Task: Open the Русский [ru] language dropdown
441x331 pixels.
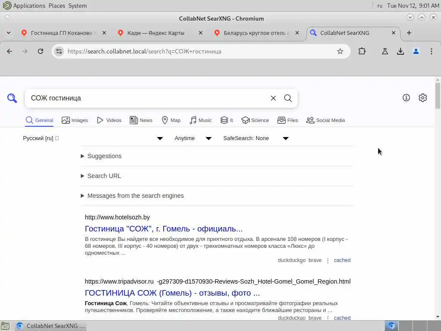Action: click(93, 138)
